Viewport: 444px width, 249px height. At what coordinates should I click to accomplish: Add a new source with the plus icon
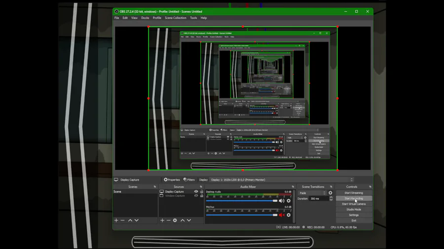pos(162,220)
